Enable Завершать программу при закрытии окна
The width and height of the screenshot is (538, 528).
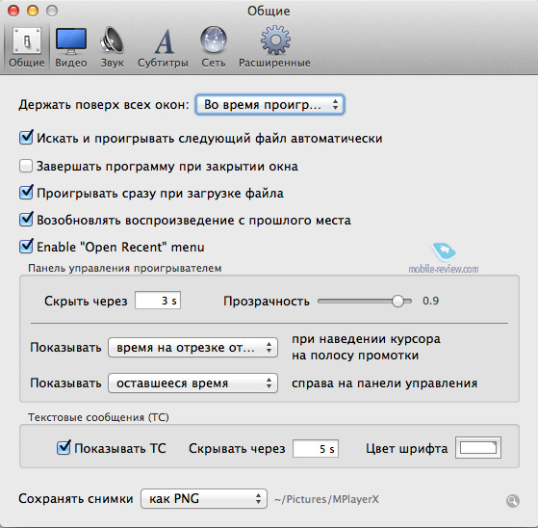pyautogui.click(x=26, y=166)
